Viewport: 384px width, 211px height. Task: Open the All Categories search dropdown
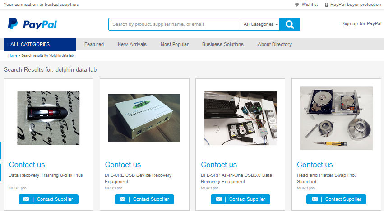260,24
